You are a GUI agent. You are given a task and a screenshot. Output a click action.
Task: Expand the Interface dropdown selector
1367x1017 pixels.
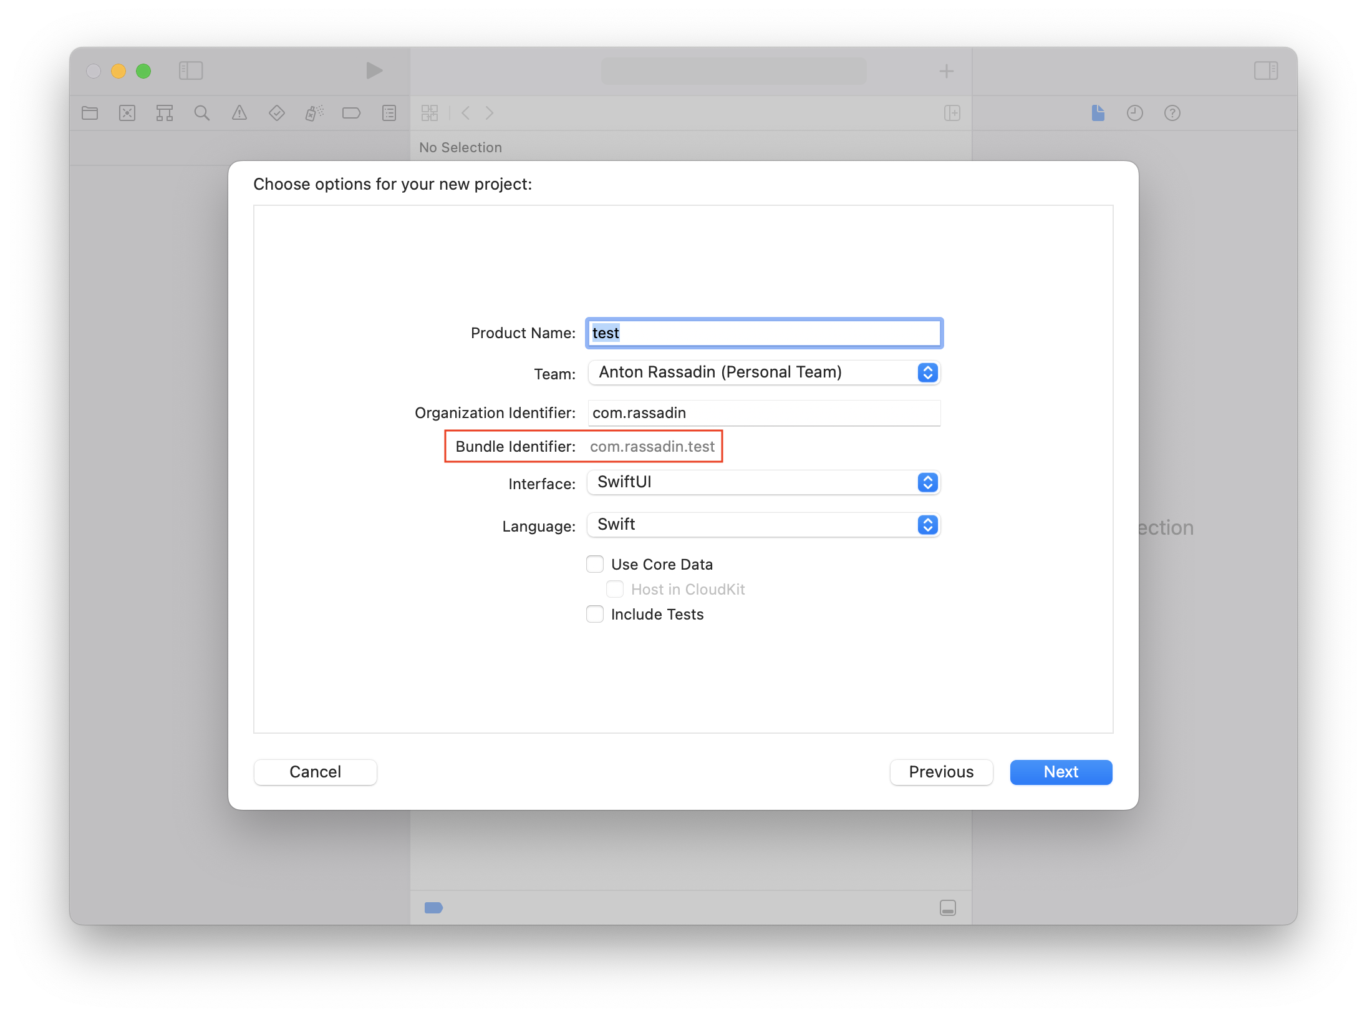(x=927, y=482)
